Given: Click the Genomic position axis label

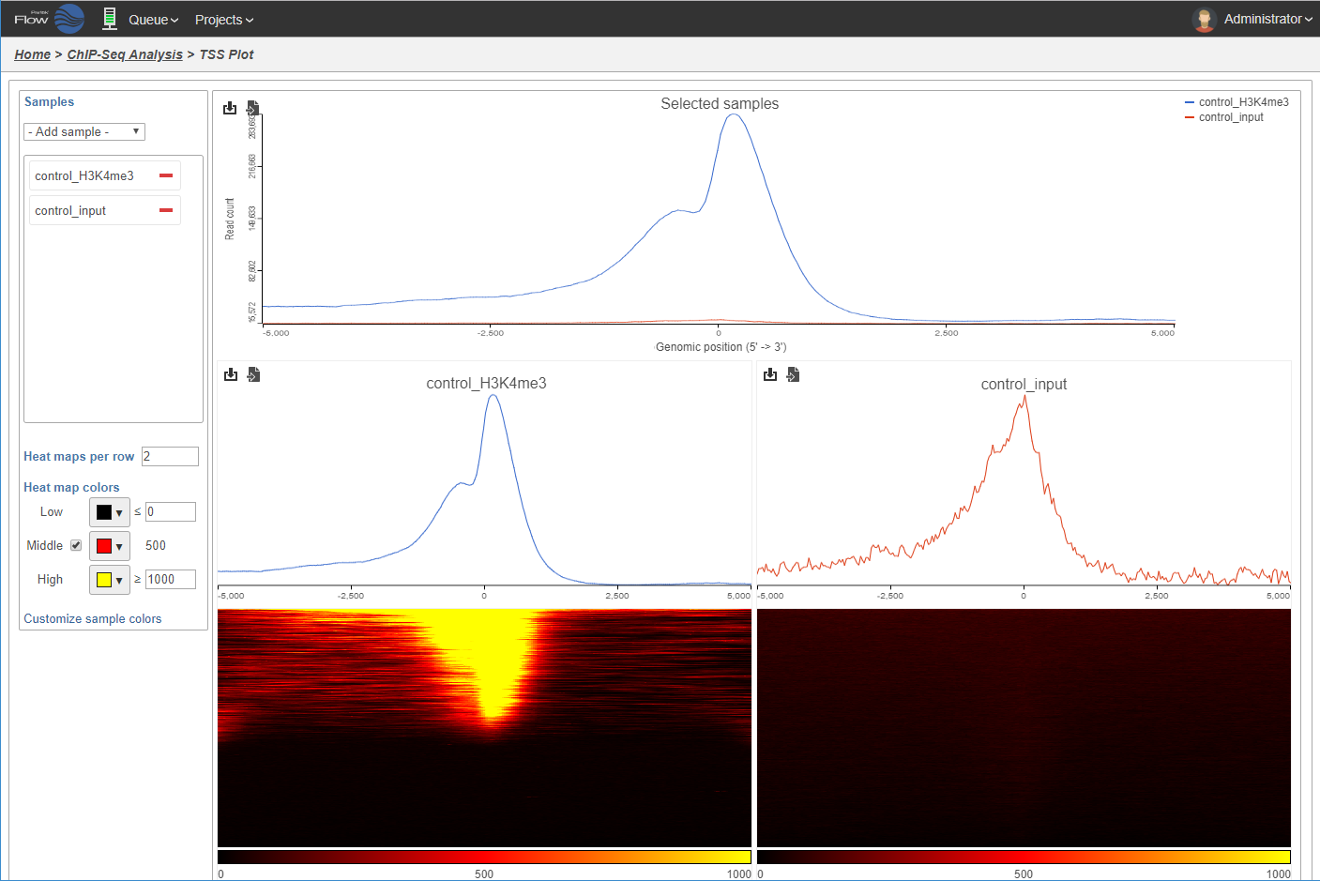Looking at the screenshot, I should click(721, 347).
